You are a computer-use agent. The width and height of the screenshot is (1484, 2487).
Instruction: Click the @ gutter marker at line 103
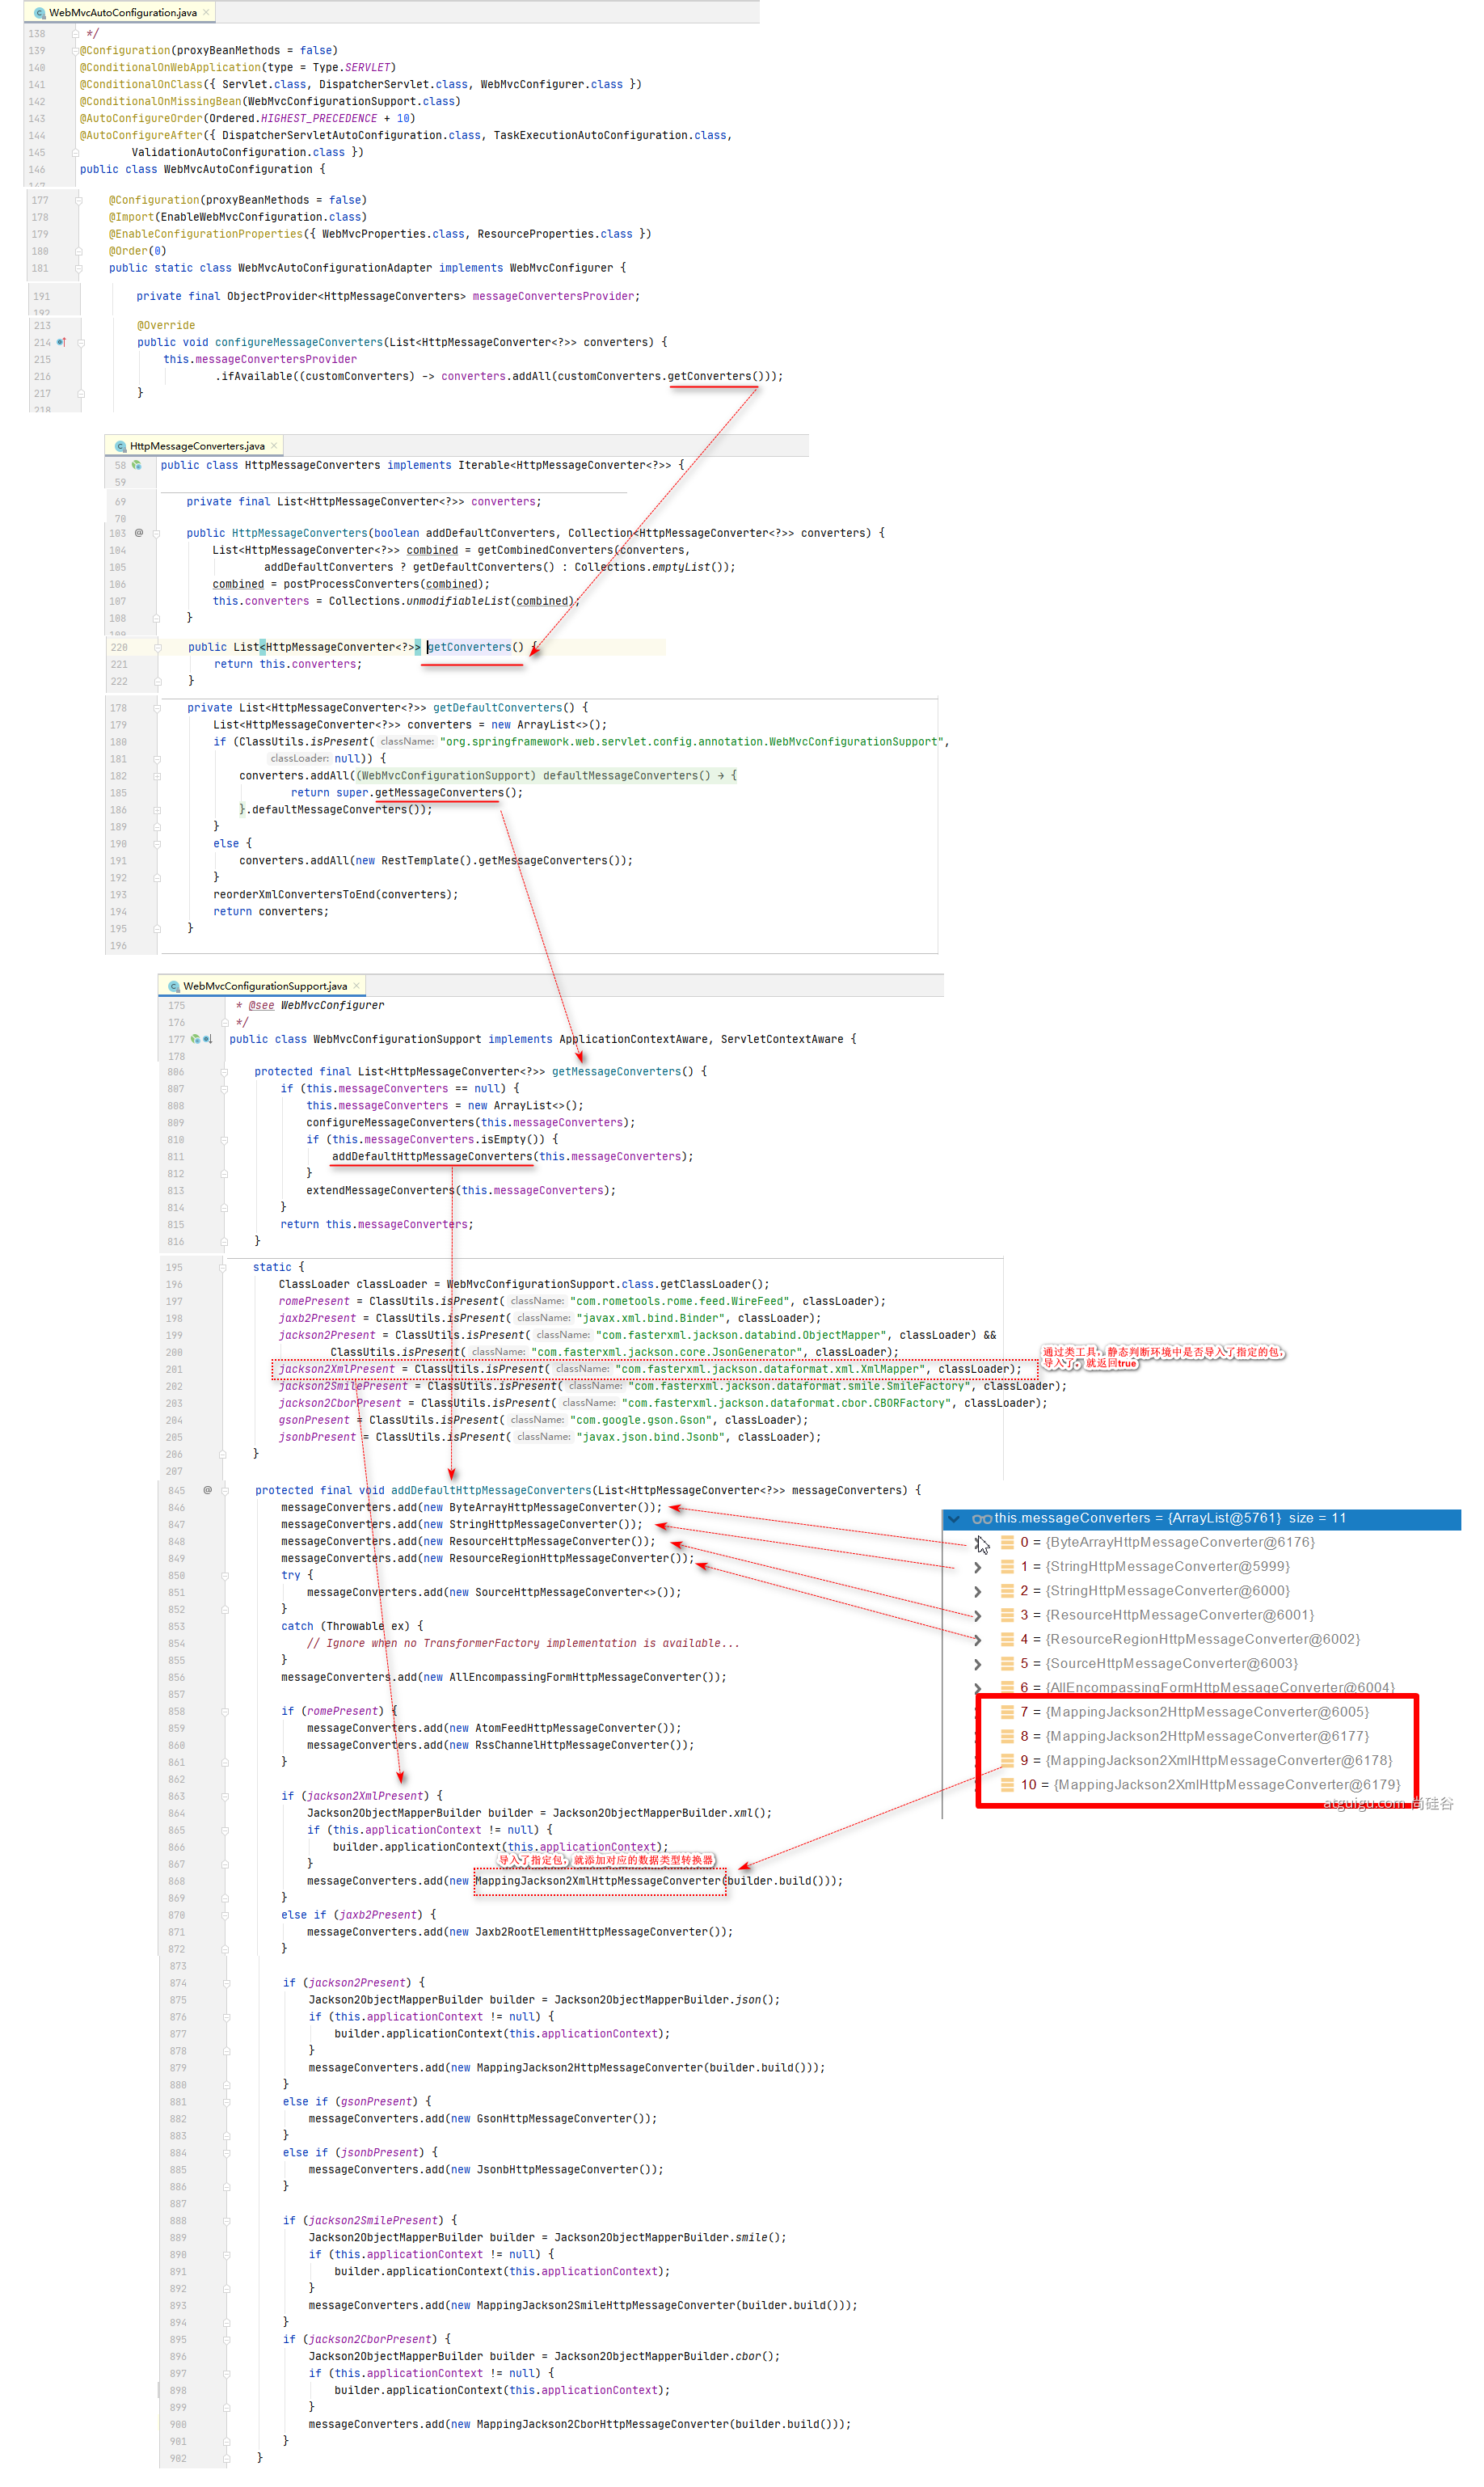[138, 533]
